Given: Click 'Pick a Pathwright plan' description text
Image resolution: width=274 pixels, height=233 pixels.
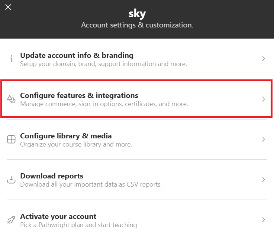Looking at the screenshot, I should [x=78, y=225].
